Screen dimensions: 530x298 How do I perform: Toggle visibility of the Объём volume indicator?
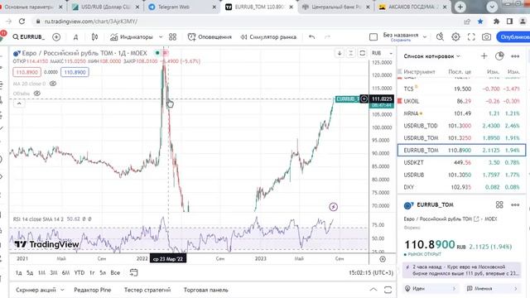click(36, 94)
